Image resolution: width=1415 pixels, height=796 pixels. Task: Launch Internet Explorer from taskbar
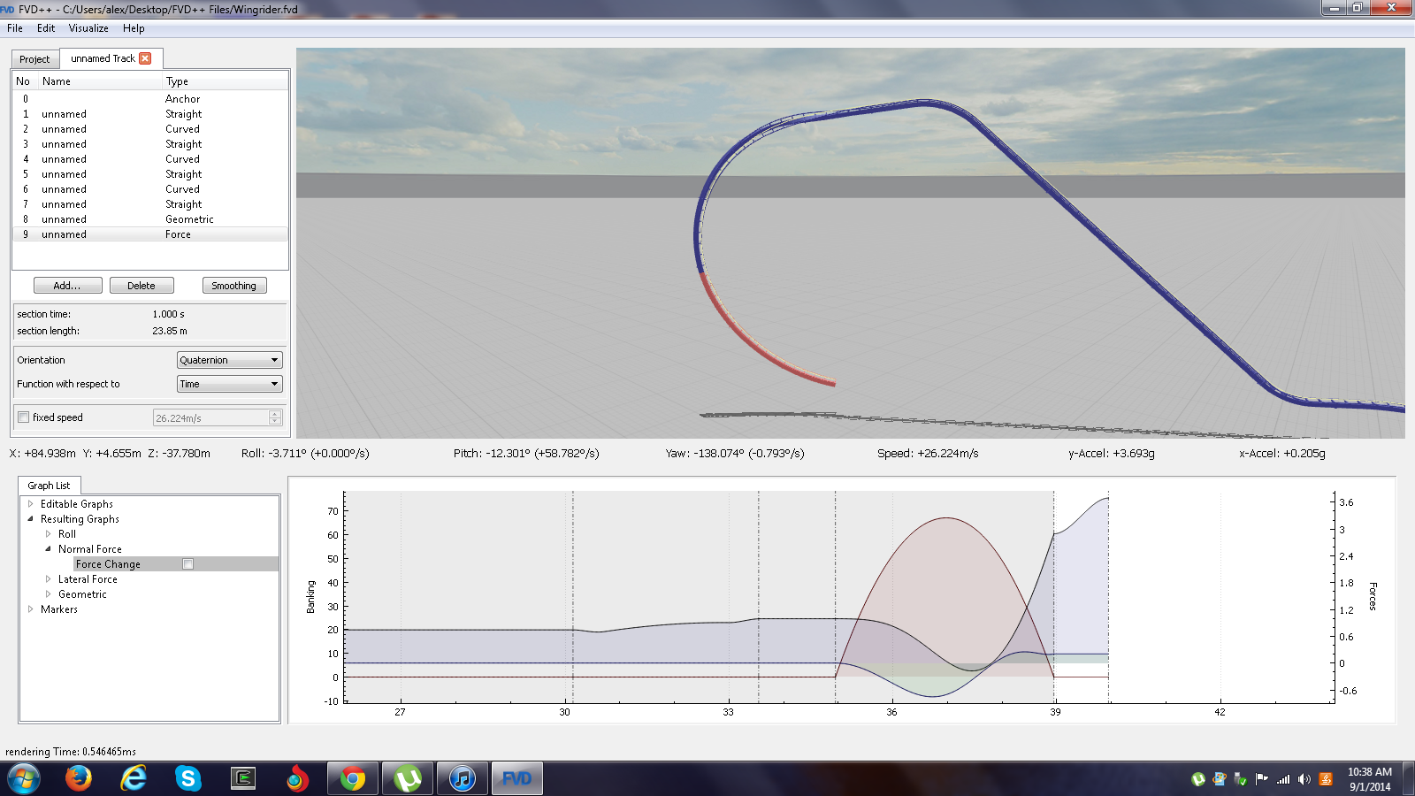click(134, 778)
